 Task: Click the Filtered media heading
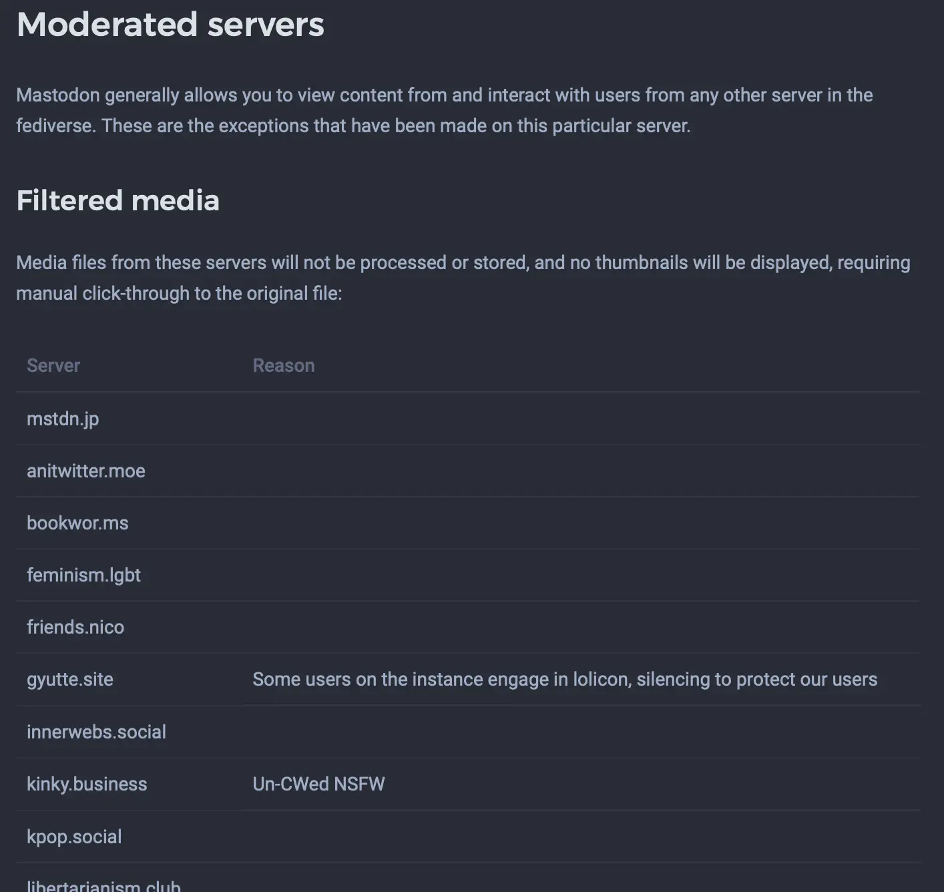tap(118, 200)
